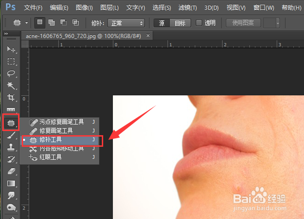Click the Add to Selection icon
Image resolution: width=304 pixels, height=219 pixels.
[x=51, y=23]
